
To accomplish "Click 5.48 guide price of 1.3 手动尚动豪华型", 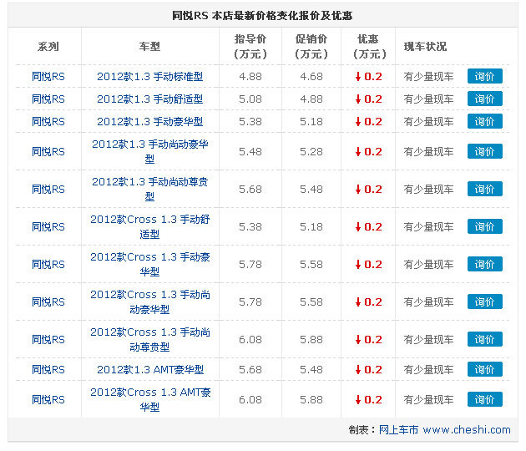I will pos(250,152).
